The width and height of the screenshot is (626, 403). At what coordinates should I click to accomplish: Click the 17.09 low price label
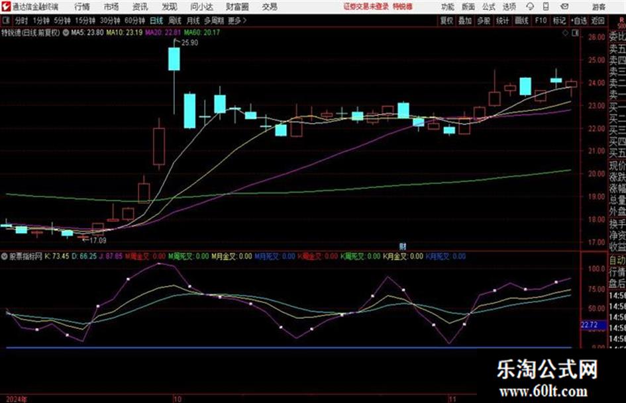point(98,241)
